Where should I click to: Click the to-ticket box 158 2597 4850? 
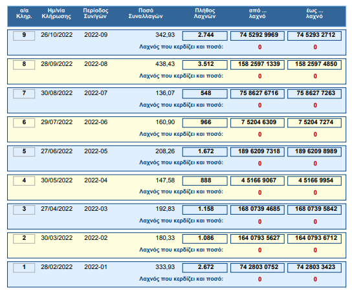click(x=314, y=65)
